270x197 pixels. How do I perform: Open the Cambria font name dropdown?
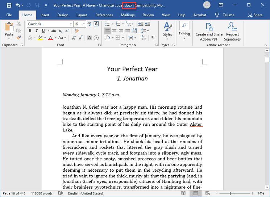coord(71,24)
